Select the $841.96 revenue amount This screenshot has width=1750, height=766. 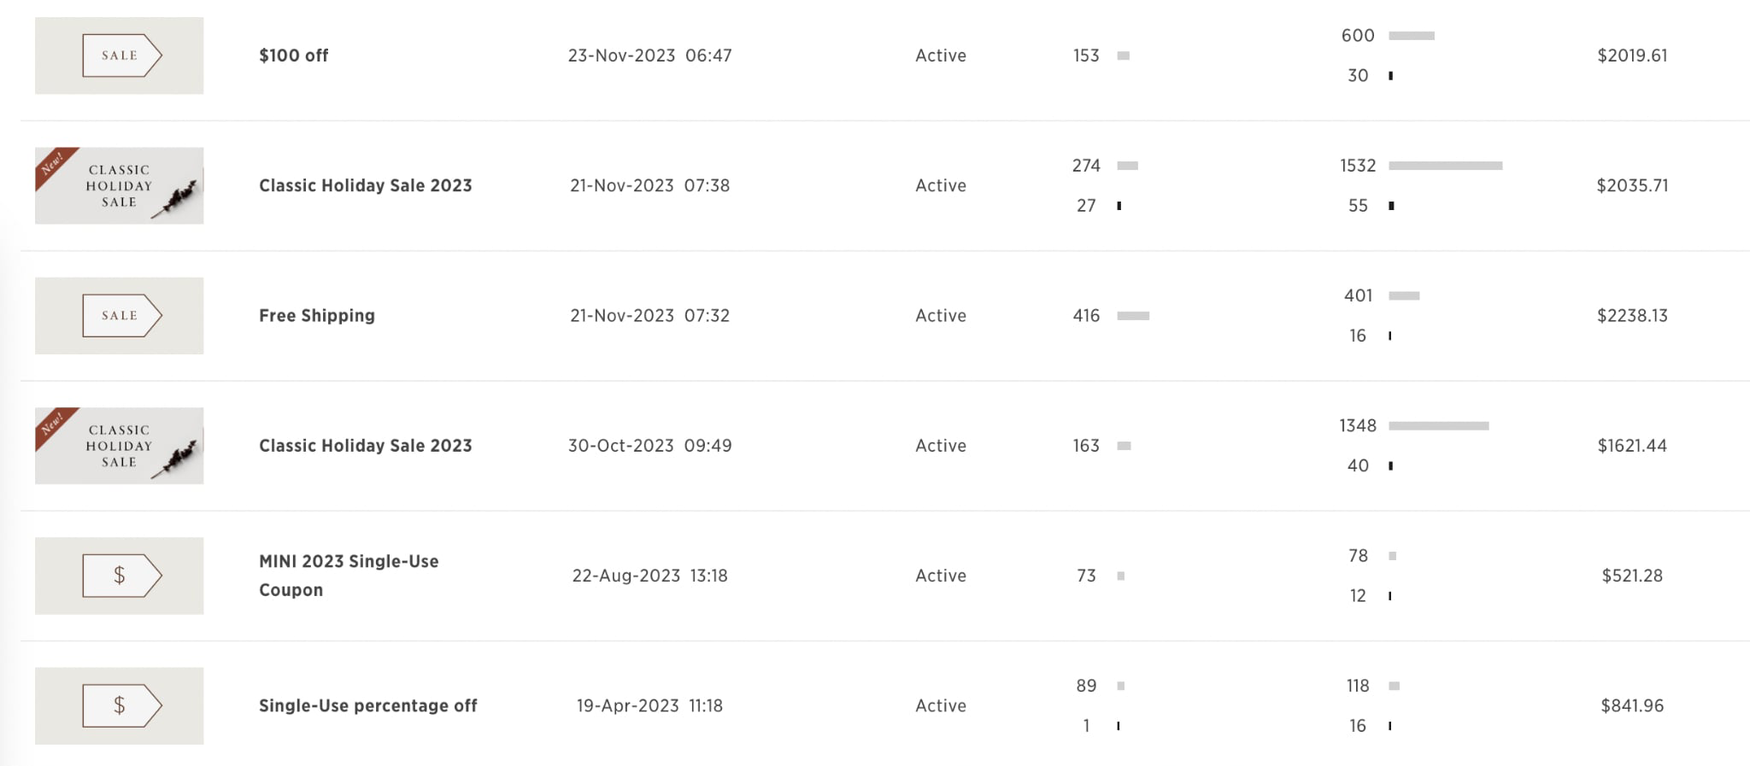[x=1632, y=705]
